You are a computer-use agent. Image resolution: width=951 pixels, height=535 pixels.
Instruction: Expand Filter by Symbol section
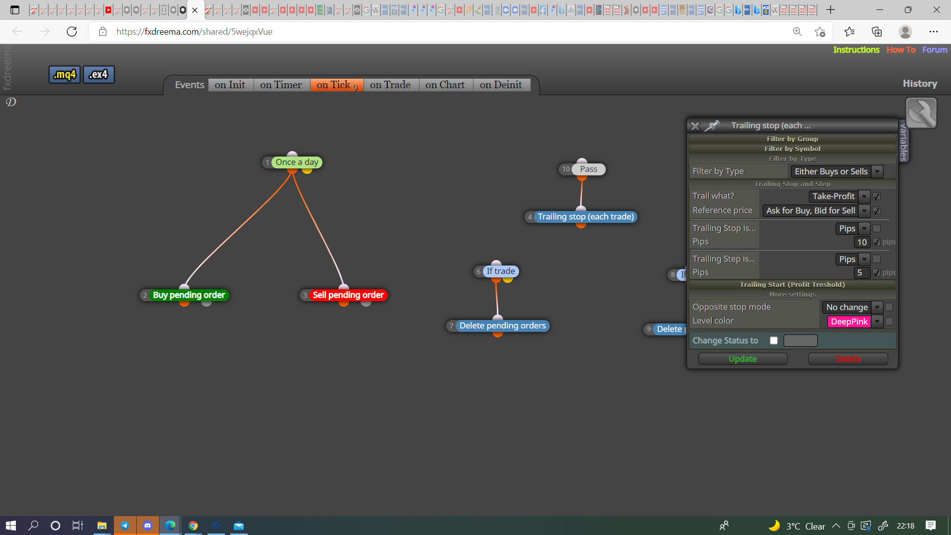[792, 149]
